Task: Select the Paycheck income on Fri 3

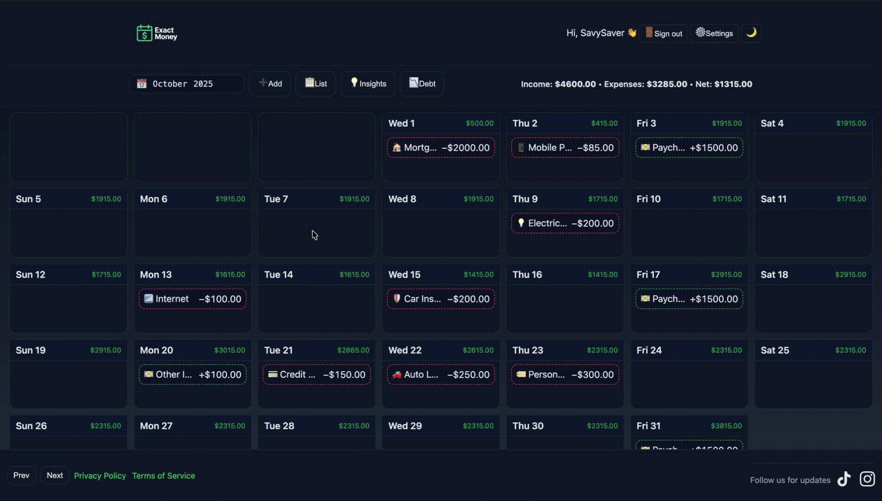Action: click(689, 148)
